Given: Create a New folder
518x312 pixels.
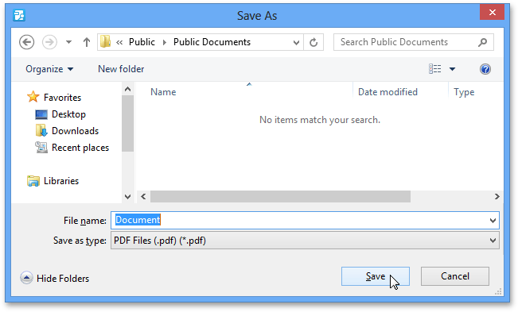Looking at the screenshot, I should click(121, 69).
